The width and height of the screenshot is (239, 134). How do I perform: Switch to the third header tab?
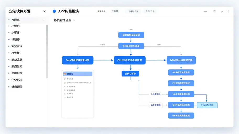pyautogui.click(x=134, y=11)
